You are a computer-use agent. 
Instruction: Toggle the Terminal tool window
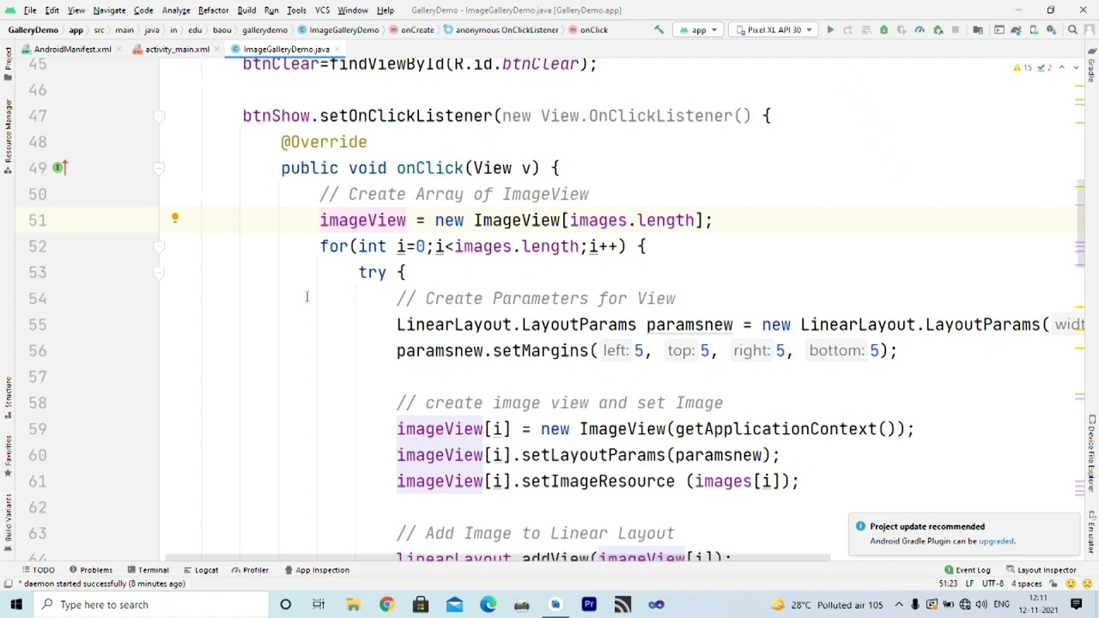click(149, 570)
